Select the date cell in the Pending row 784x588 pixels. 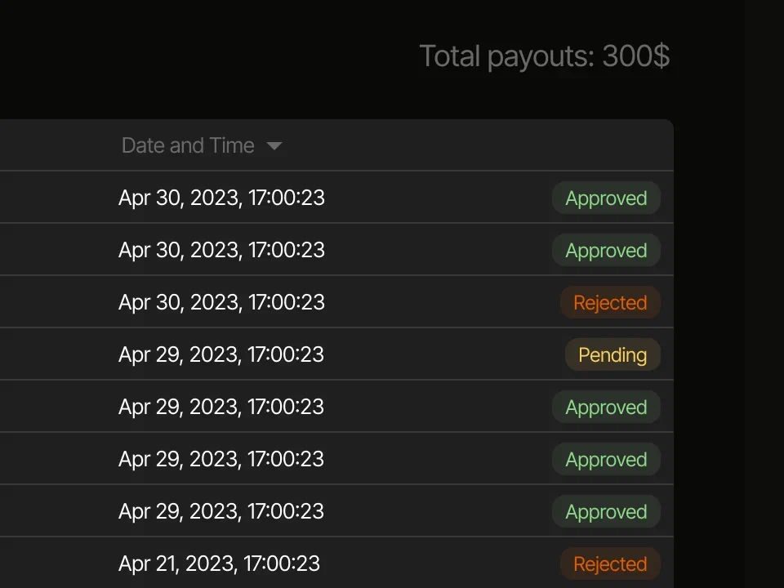[x=221, y=354]
